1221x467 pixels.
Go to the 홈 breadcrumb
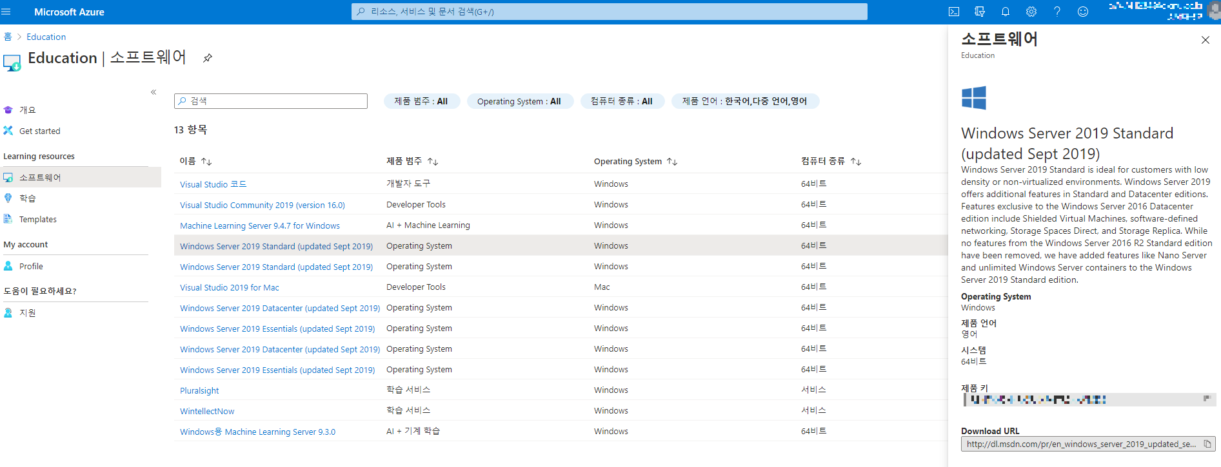click(x=8, y=37)
